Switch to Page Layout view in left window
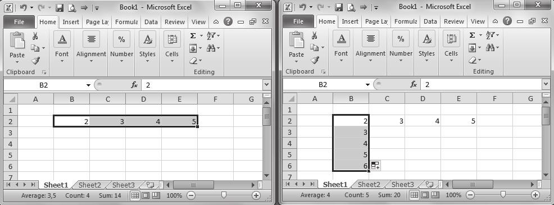 point(146,195)
